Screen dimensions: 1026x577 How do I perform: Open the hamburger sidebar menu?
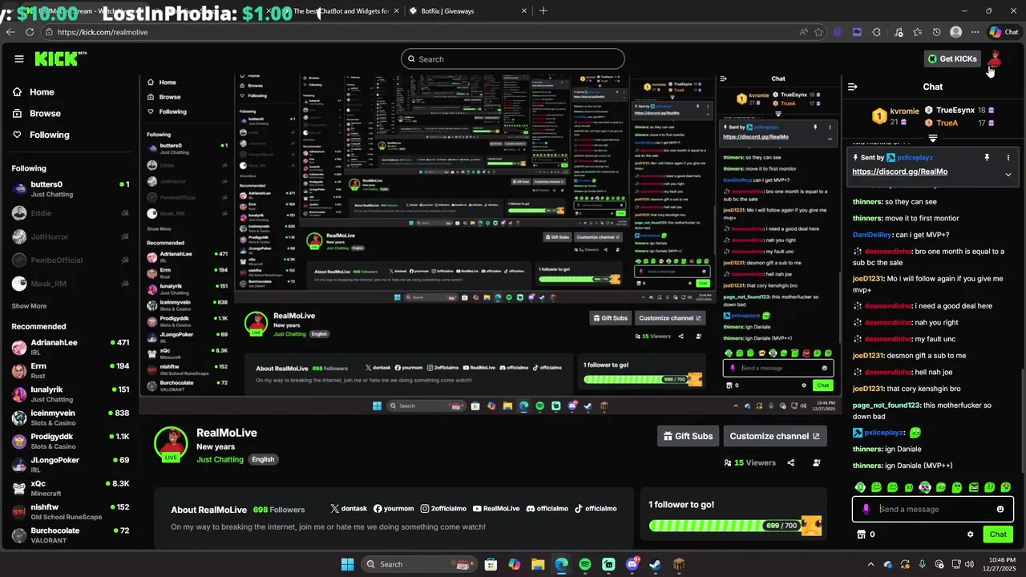19,59
